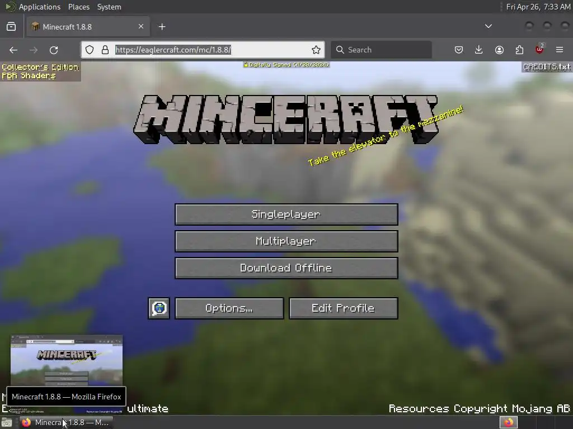Focus the URL address bar
Viewport: 573px width, 429px height.
(203, 50)
